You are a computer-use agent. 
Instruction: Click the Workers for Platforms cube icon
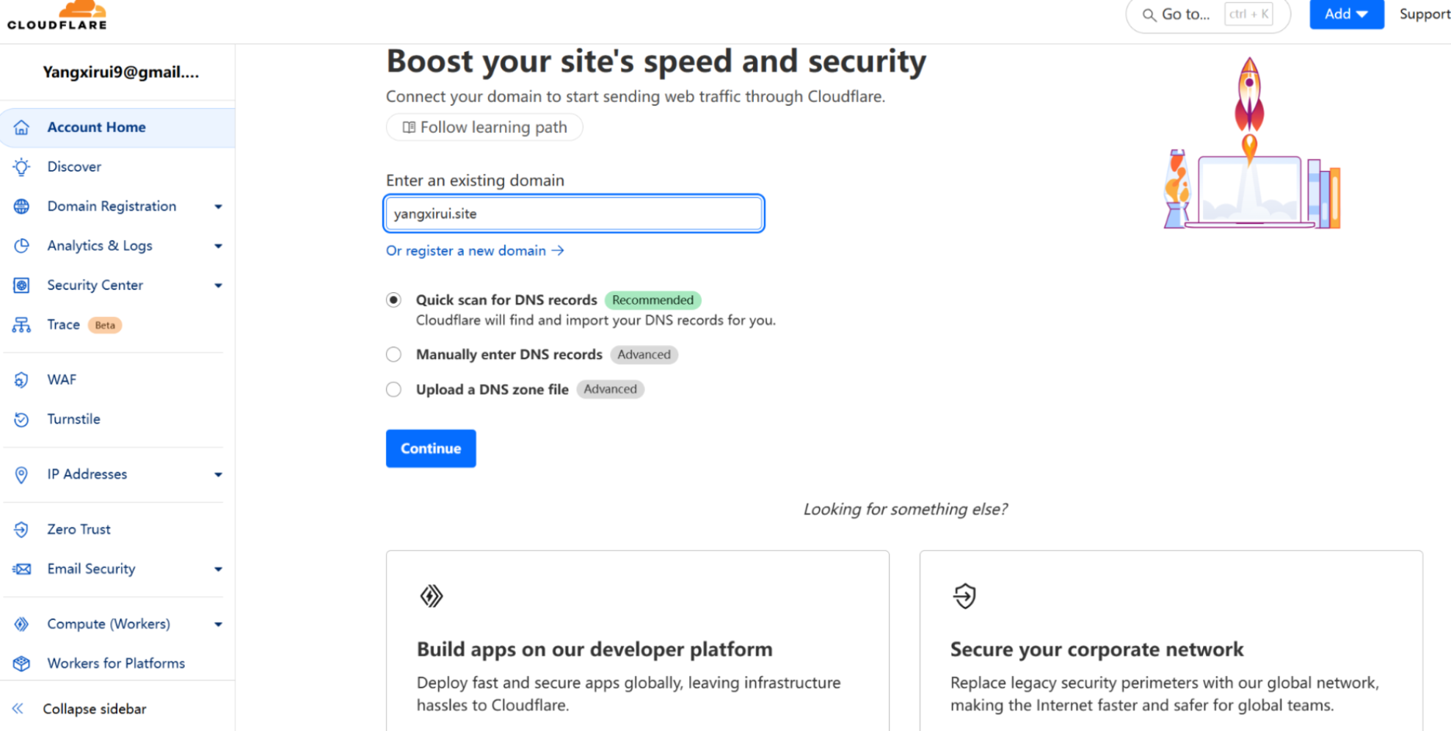(x=21, y=663)
